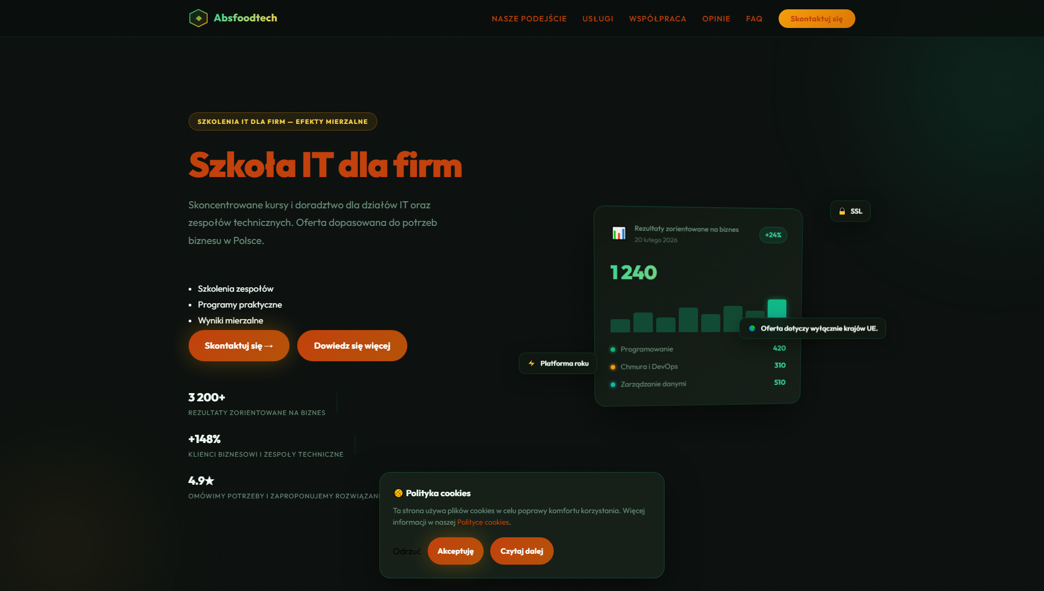Screen dimensions: 1044x591
Task: Click the Zarządzanie danymi row label
Action: pyautogui.click(x=653, y=384)
